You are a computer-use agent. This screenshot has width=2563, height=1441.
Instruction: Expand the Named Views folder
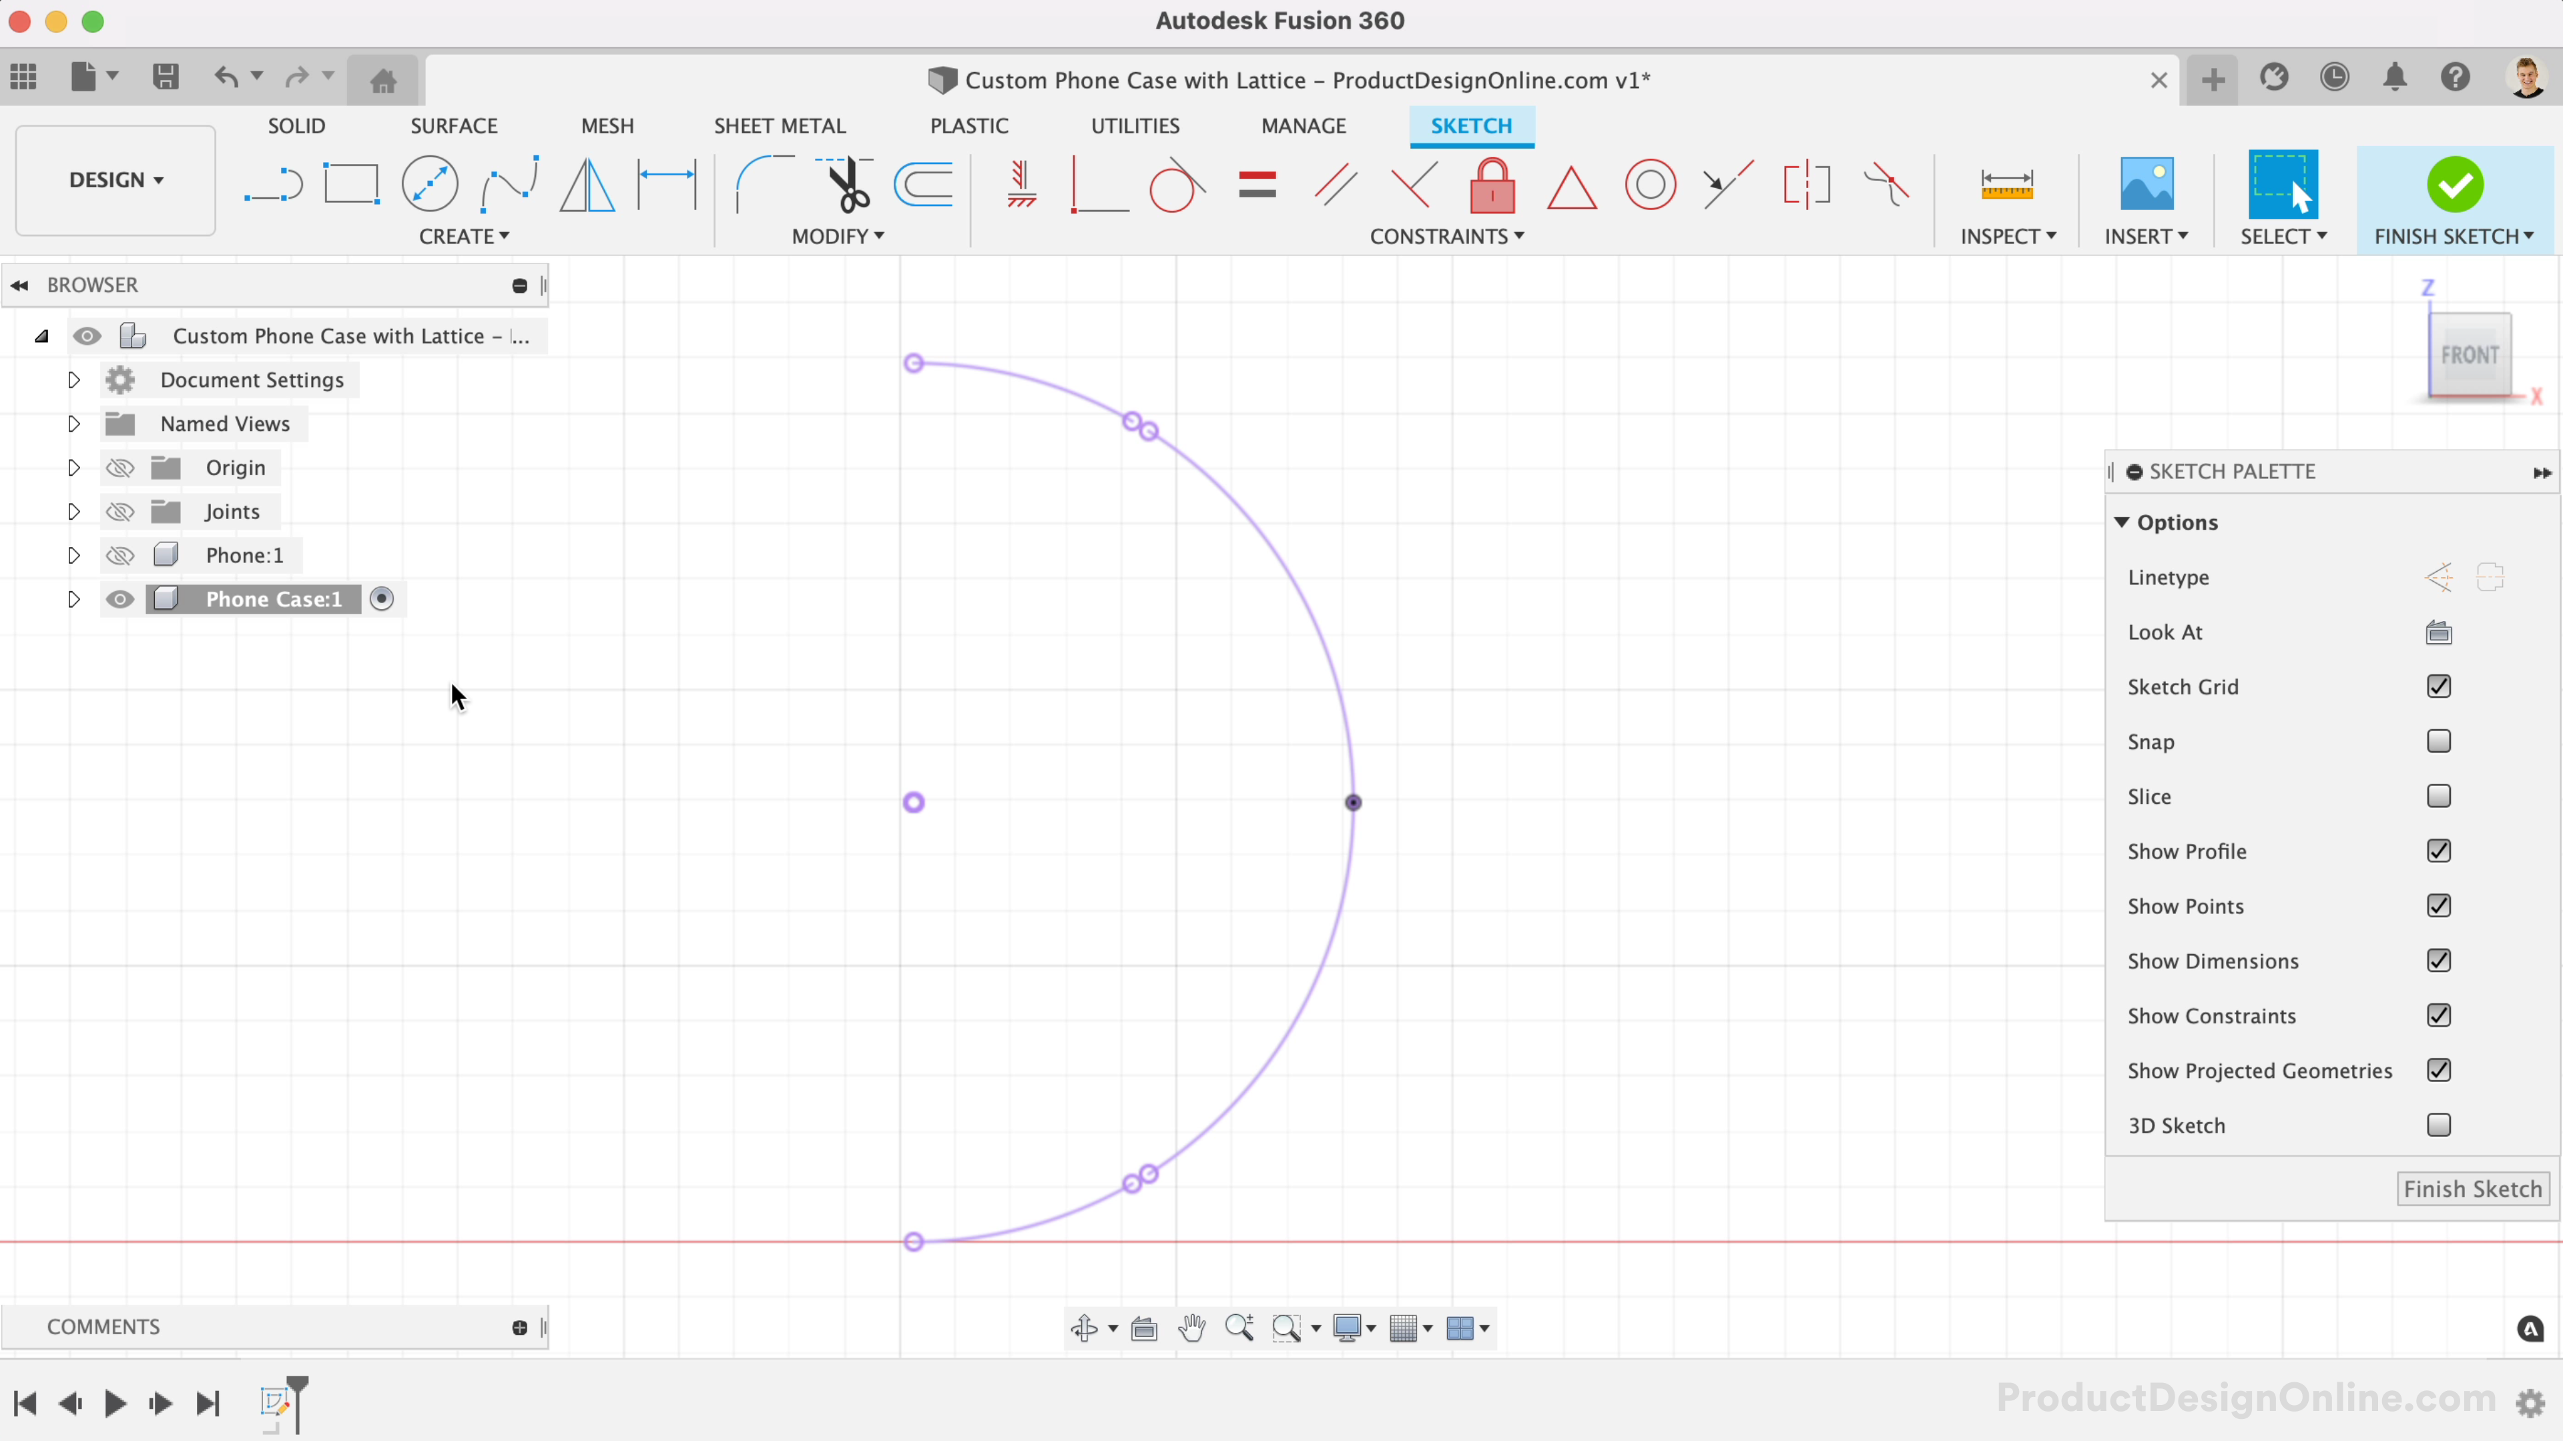coord(73,424)
